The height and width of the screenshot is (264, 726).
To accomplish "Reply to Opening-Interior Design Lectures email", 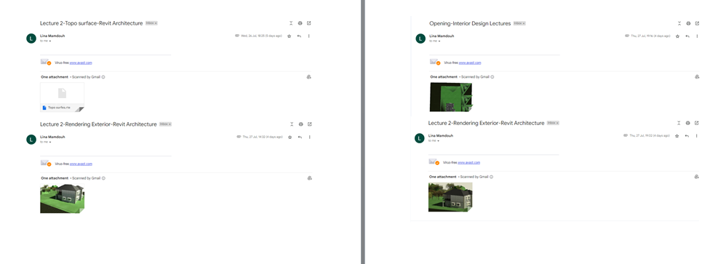I will tap(687, 36).
